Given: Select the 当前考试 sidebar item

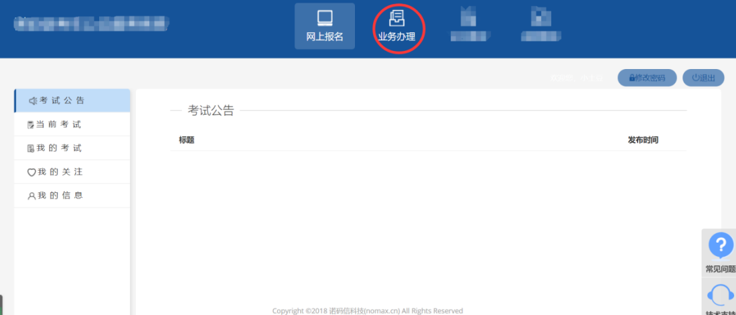Looking at the screenshot, I should 59,125.
